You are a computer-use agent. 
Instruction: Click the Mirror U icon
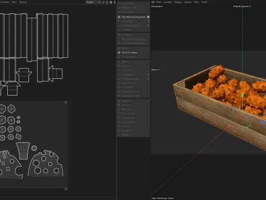119,62
